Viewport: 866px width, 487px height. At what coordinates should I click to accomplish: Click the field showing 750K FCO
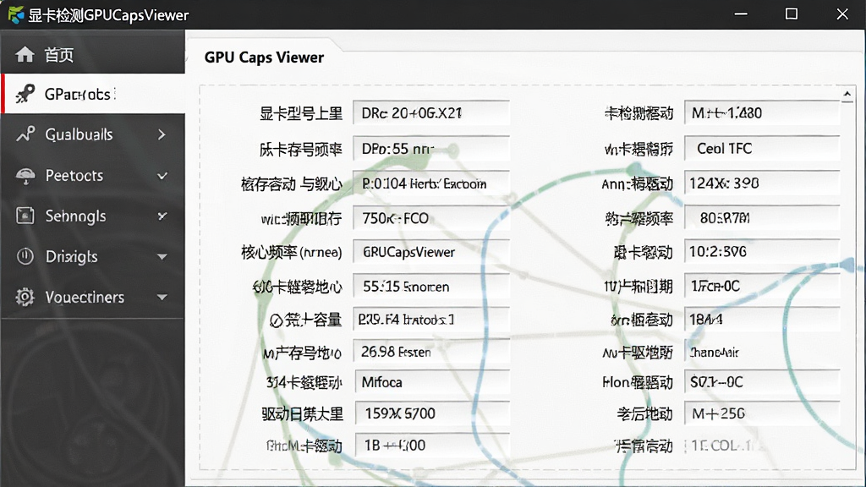430,218
